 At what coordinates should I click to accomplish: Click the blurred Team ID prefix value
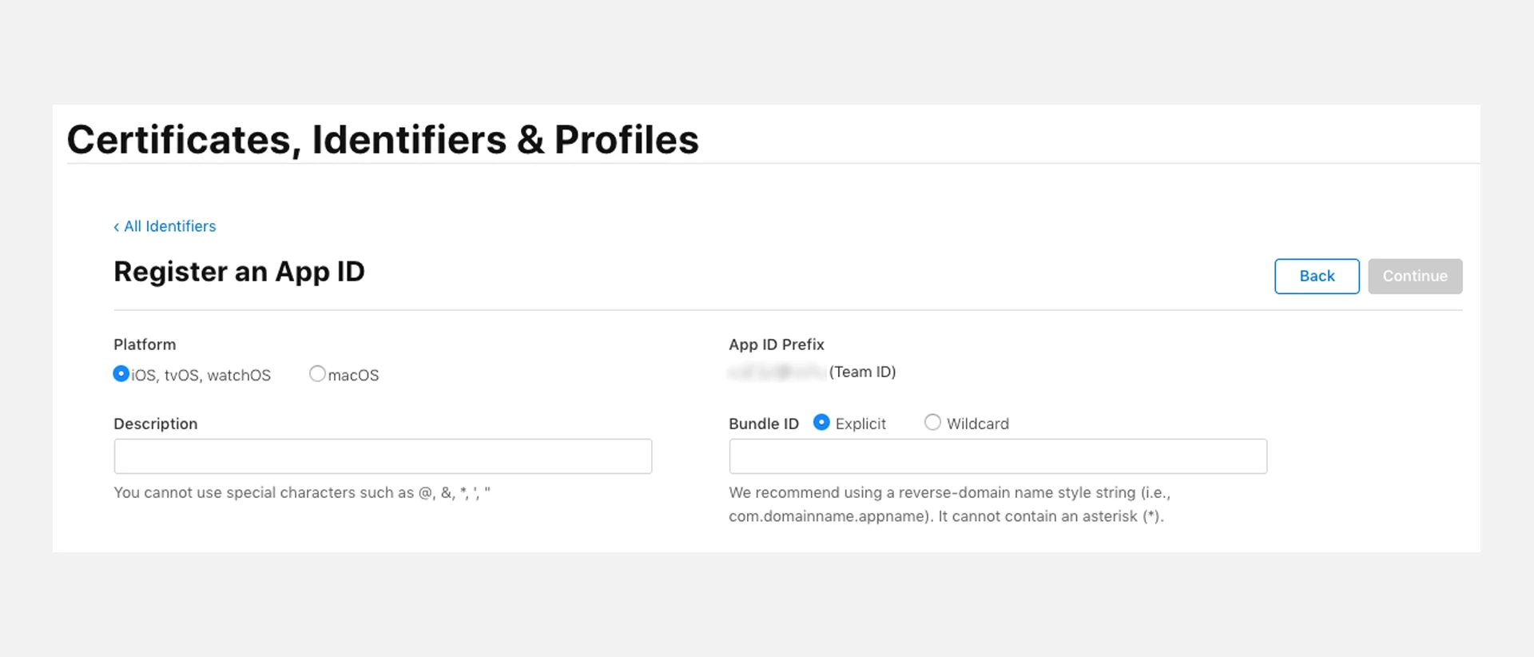click(777, 372)
